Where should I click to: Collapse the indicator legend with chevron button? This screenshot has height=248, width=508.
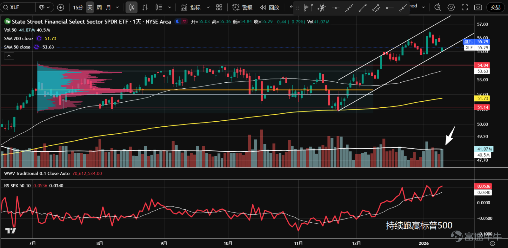(9, 56)
